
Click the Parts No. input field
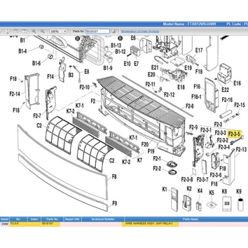(98, 31)
